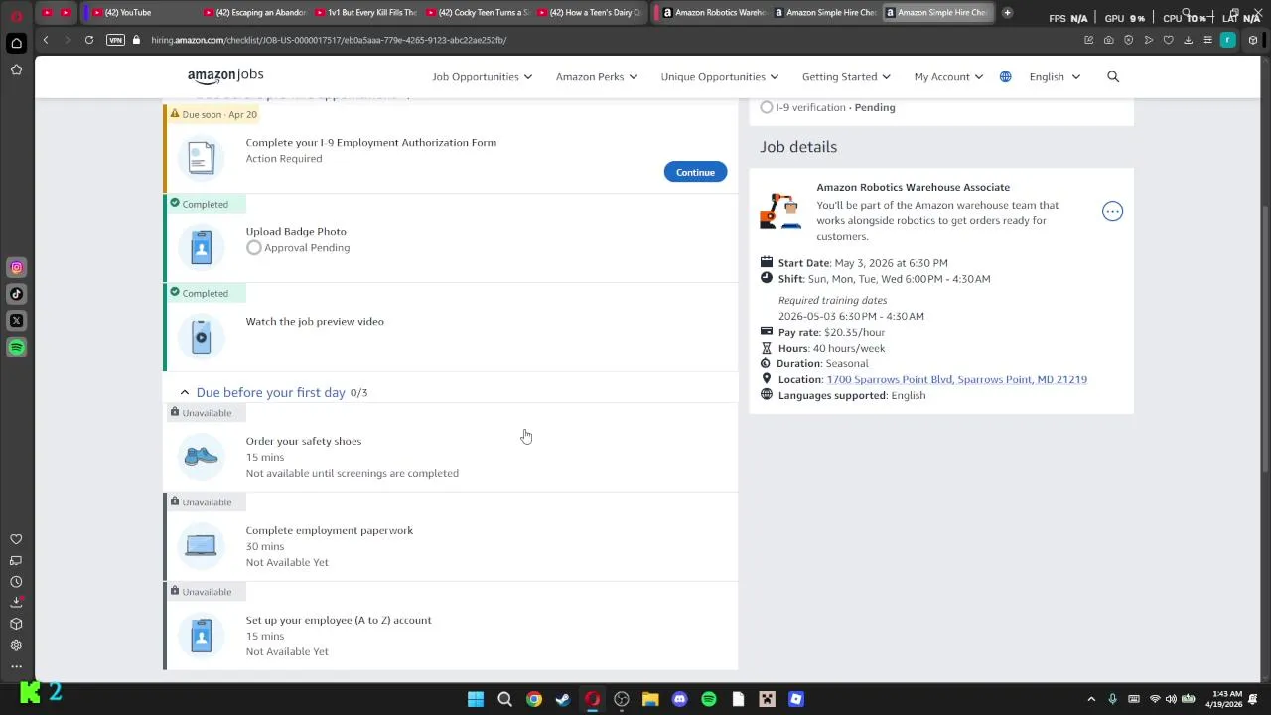Screen dimensions: 1271x715
Task: Open Windows Start menu
Action: click(x=476, y=699)
